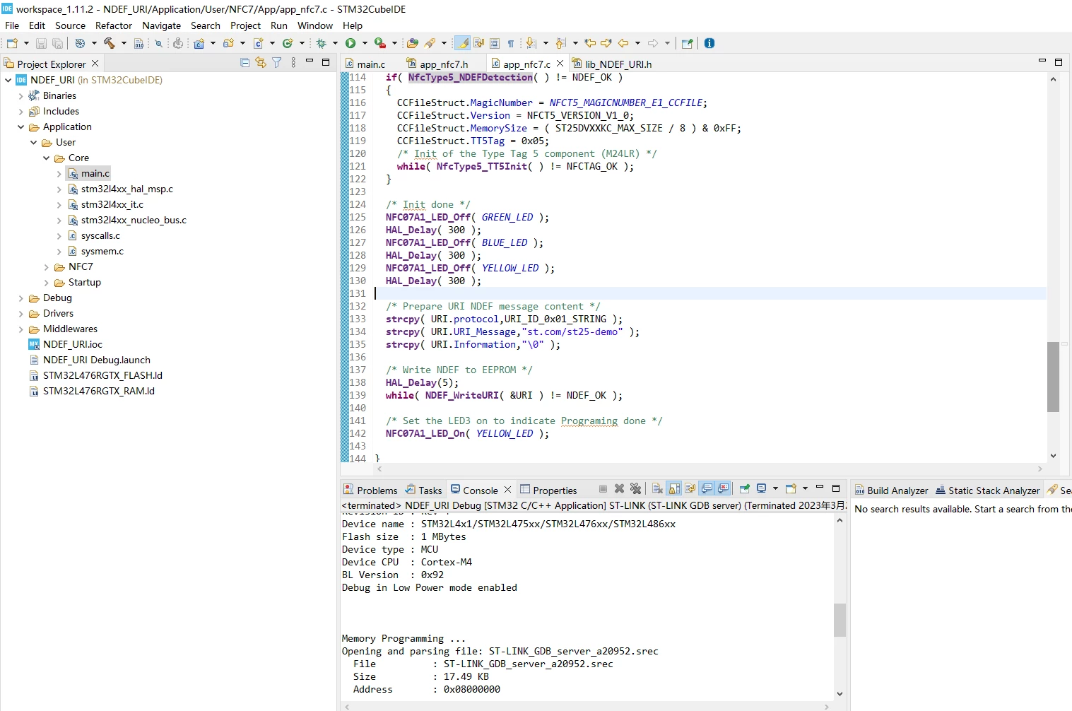The image size is (1072, 711).
Task: Open dropdown arrow next to Run button
Action: pos(365,43)
